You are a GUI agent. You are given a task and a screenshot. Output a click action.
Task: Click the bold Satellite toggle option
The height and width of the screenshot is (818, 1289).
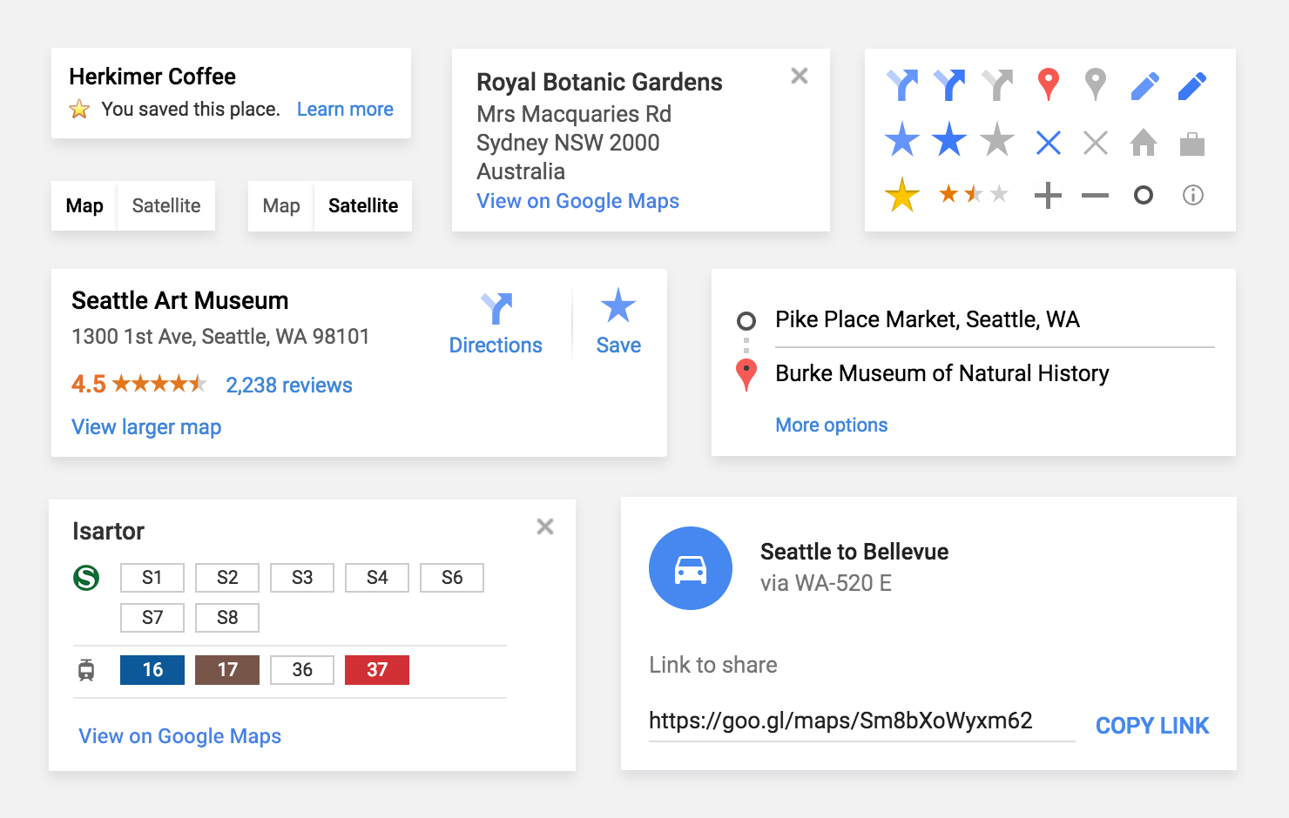point(363,206)
